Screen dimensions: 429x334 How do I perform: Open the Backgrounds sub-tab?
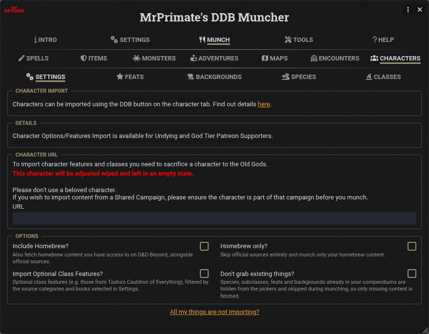click(x=214, y=77)
